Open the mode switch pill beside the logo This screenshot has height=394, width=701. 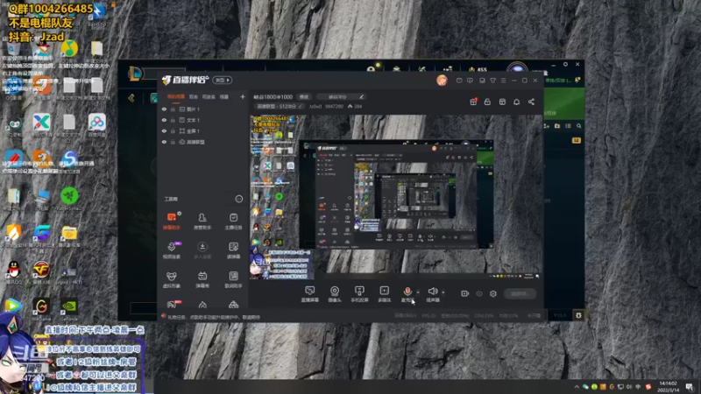coord(223,80)
